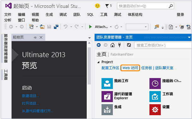The image size is (192, 119).
Task: Click the Find in Files toolbar icon
Action: (157, 27)
